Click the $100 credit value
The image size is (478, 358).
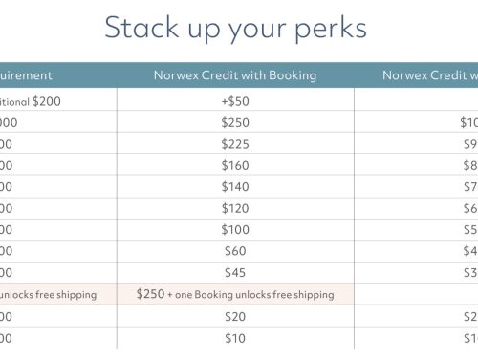tap(235, 230)
